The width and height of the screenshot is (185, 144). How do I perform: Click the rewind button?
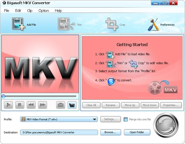click(x=31, y=105)
